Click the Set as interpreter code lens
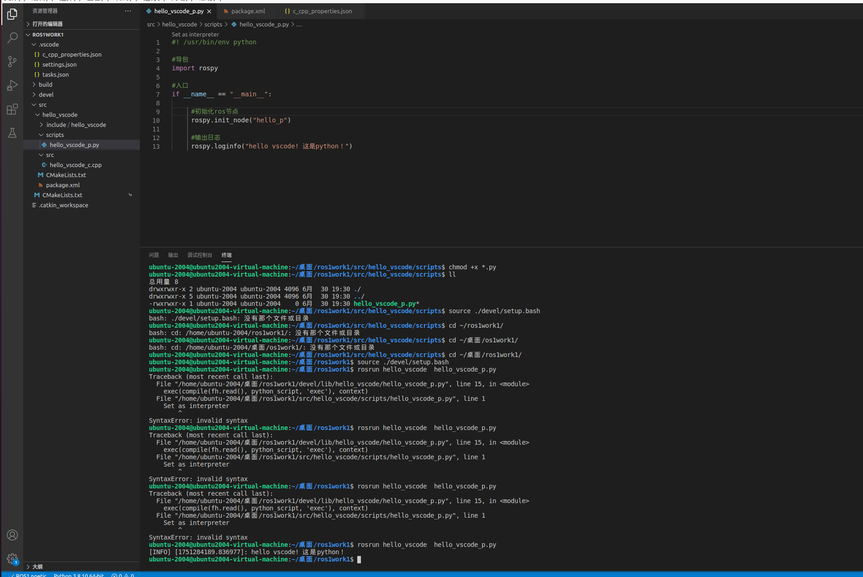The width and height of the screenshot is (863, 577). 196,34
